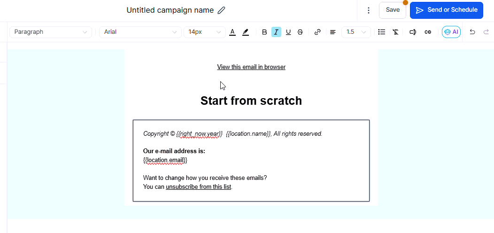Click the {{location.email}} merge tag
This screenshot has width=494, height=233.
165,160
